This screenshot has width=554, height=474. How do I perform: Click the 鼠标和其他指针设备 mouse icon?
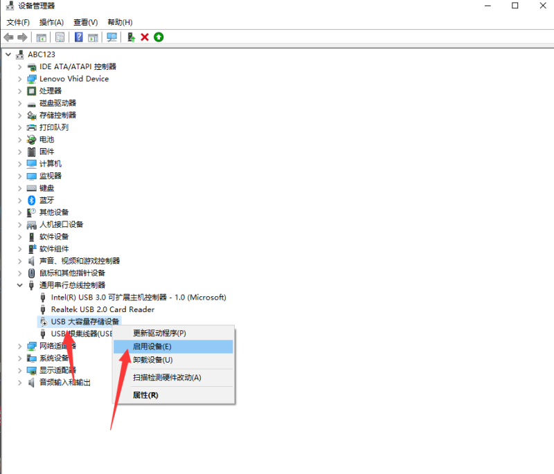click(32, 273)
